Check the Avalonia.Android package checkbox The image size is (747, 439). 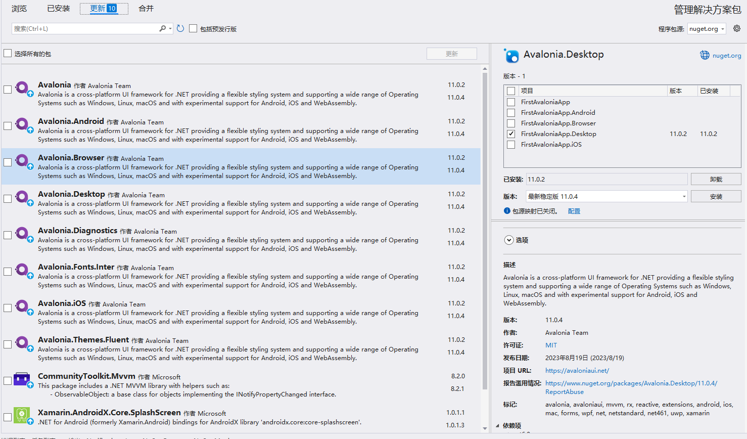(8, 126)
